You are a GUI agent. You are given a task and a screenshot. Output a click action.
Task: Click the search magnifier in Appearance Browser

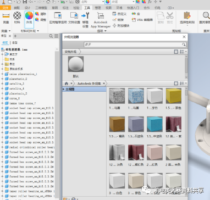184,45
